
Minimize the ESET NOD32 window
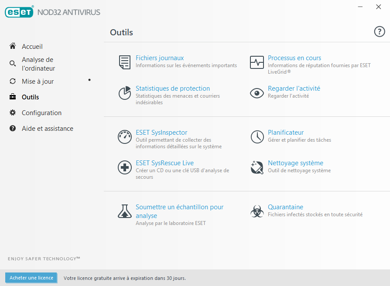(360, 7)
